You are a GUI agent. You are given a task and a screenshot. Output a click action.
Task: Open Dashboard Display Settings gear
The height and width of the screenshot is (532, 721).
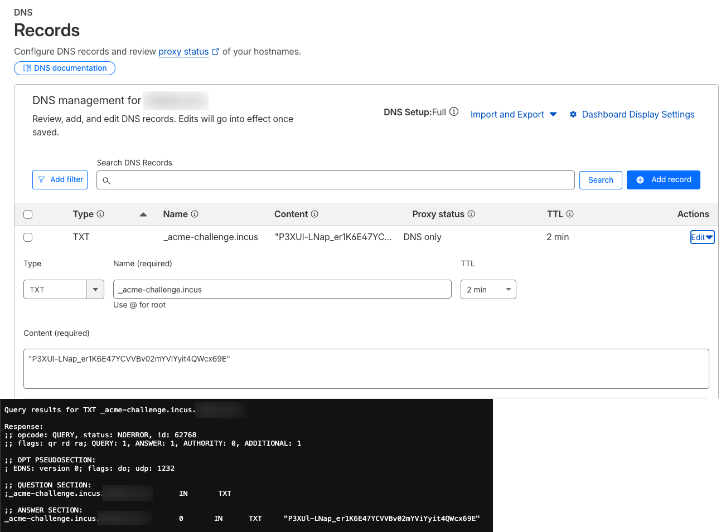pyautogui.click(x=573, y=114)
